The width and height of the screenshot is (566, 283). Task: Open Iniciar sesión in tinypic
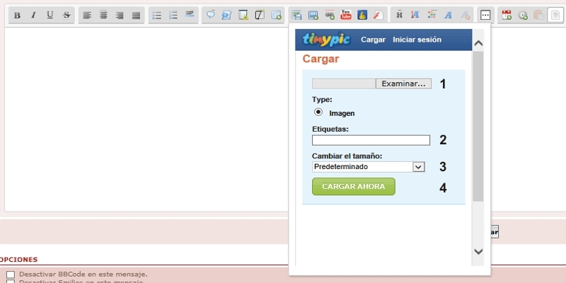(x=417, y=40)
